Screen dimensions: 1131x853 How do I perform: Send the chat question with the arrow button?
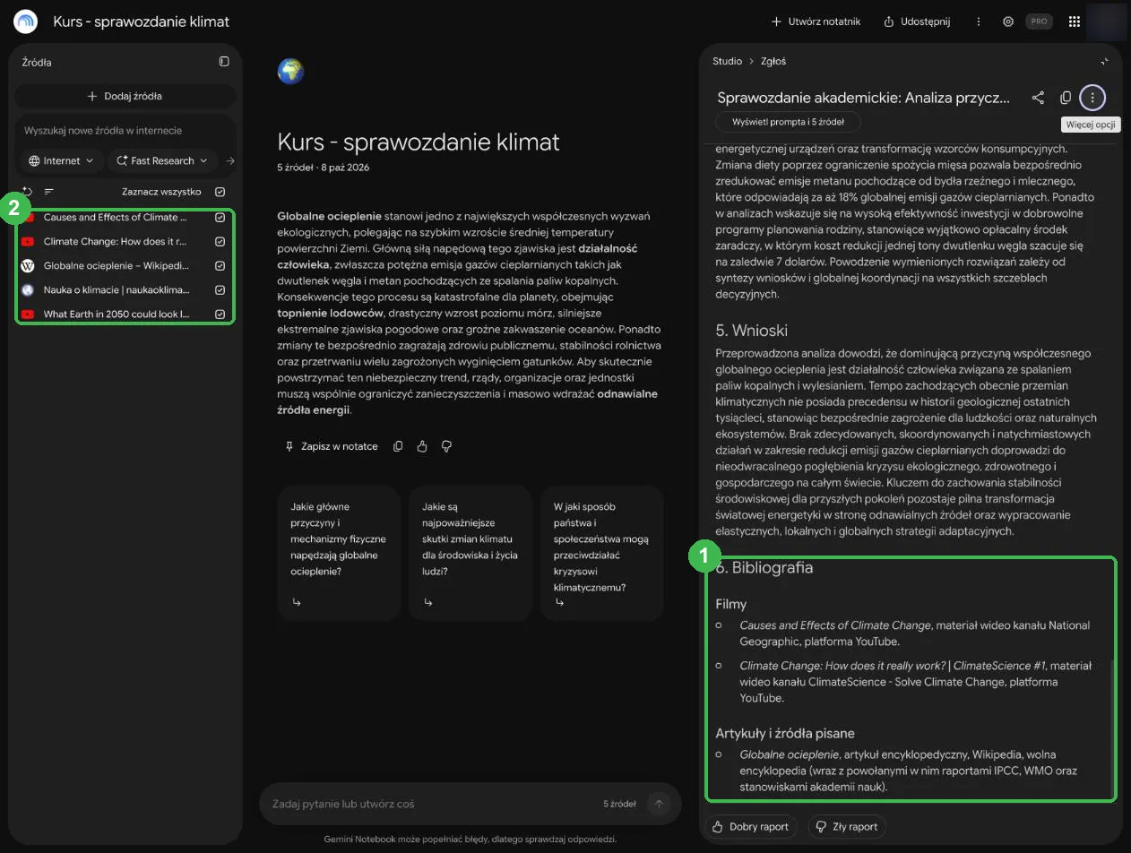point(659,804)
